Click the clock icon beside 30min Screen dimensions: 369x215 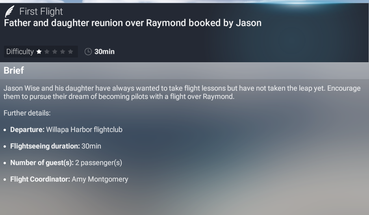(88, 52)
